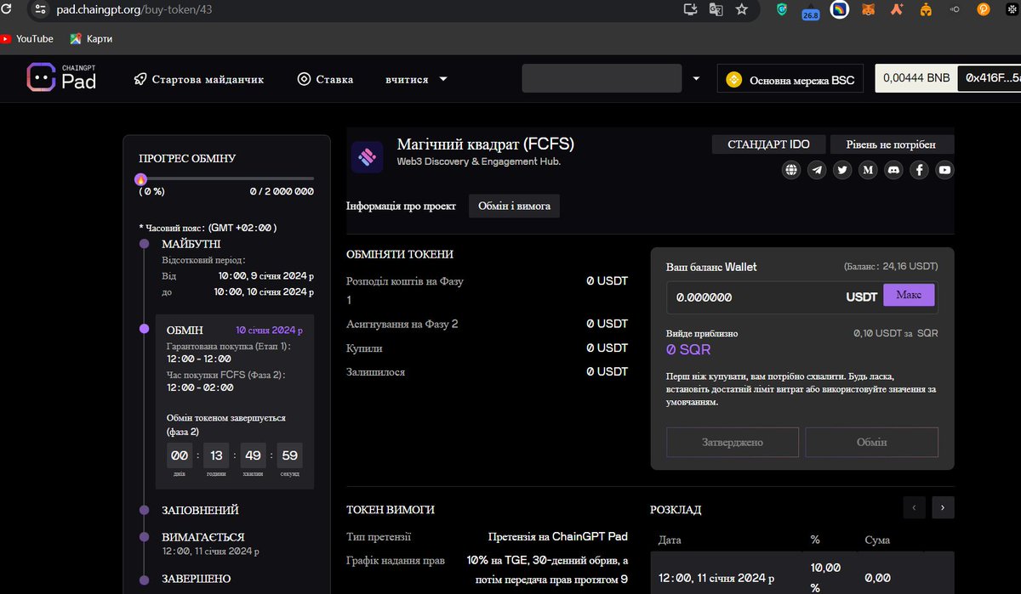Open the extension showing 26.8 badge
Image resolution: width=1021 pixels, height=594 pixels.
(810, 10)
